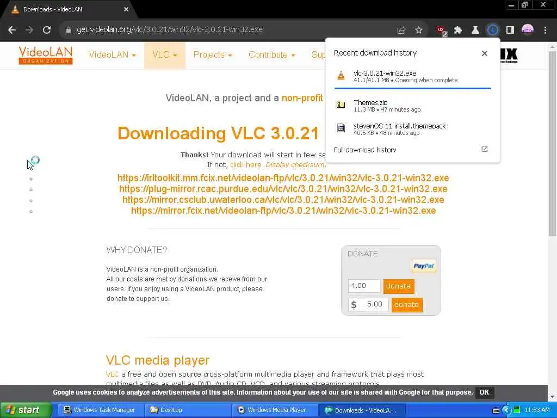This screenshot has width=557, height=418.
Task: Open the mirror.fcix.net mirror link
Action: click(x=283, y=211)
